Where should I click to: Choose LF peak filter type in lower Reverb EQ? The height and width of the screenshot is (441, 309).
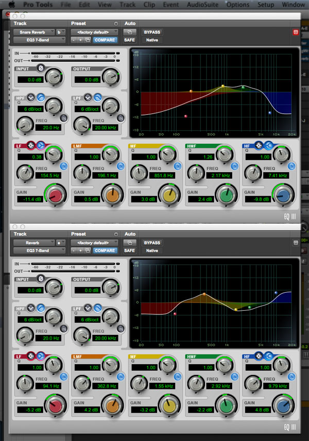point(31,356)
